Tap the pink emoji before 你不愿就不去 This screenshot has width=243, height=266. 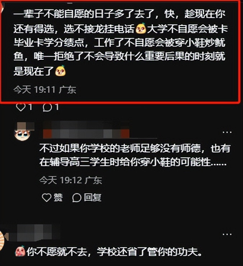[x=20, y=252]
